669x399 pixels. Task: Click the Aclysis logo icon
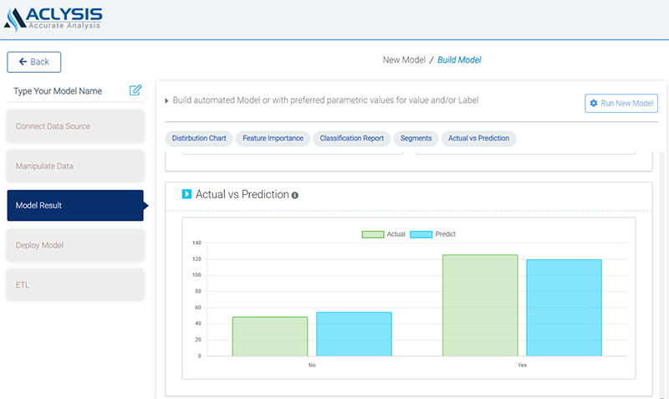[x=15, y=18]
